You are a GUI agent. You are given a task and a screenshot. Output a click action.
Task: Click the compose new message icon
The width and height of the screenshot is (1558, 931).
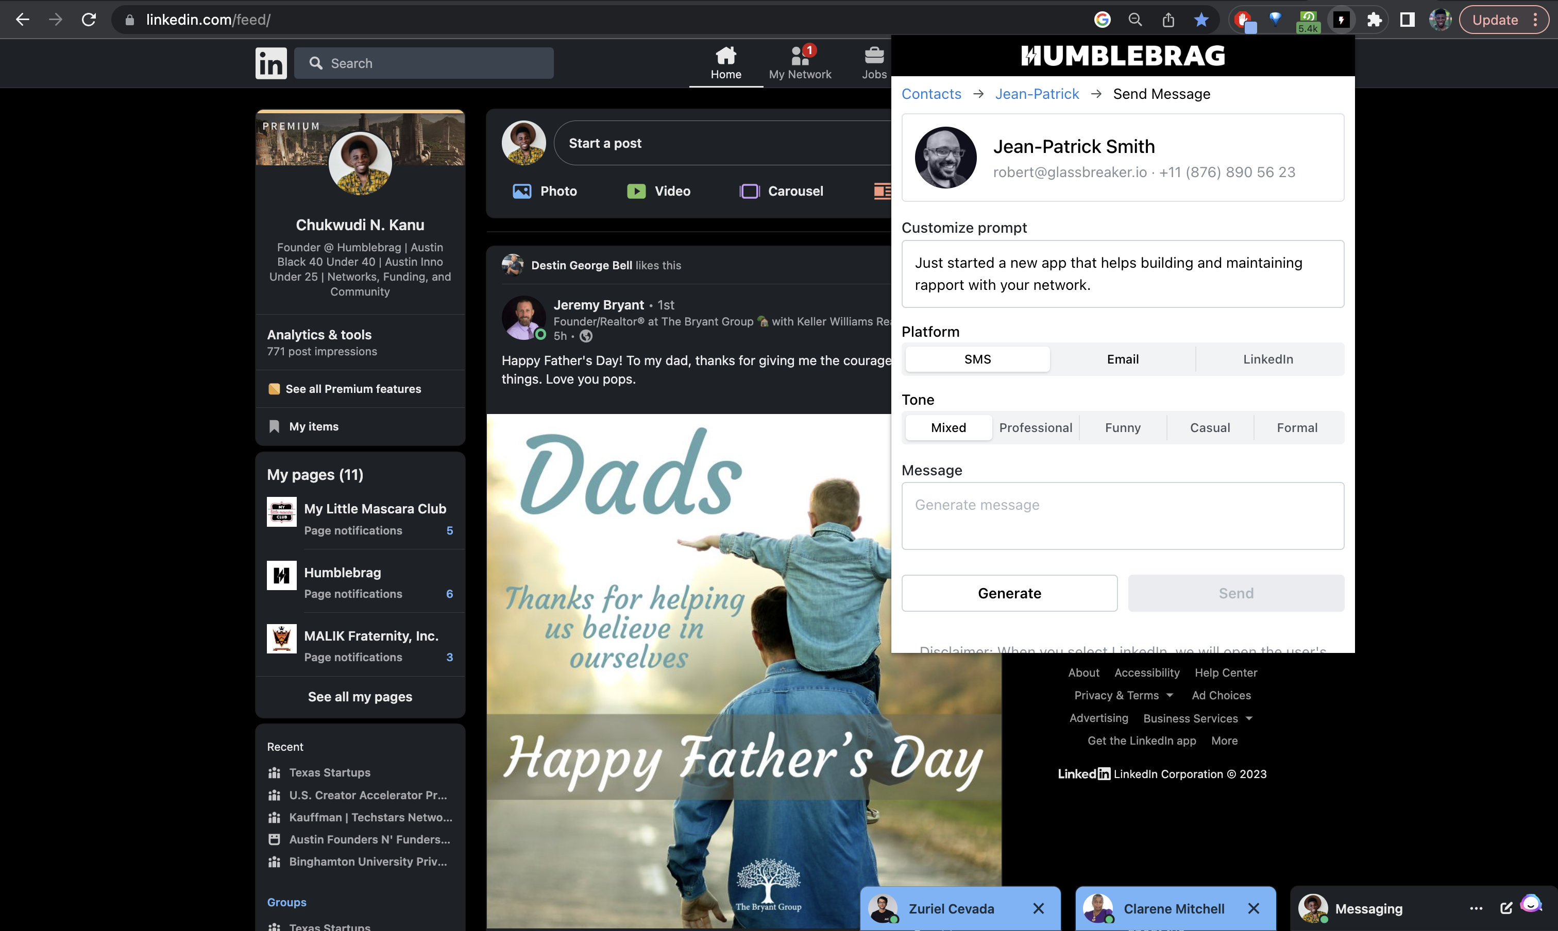click(x=1506, y=908)
